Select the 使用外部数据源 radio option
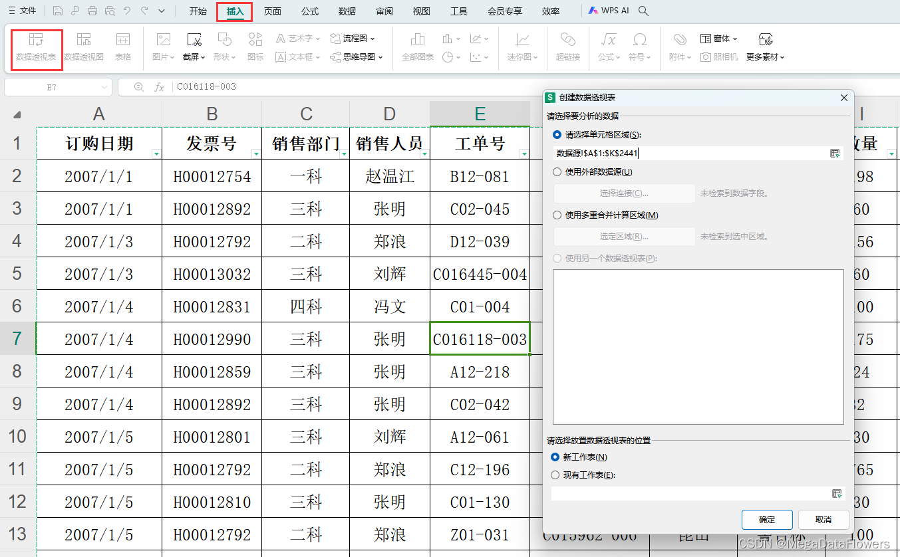 (x=557, y=171)
